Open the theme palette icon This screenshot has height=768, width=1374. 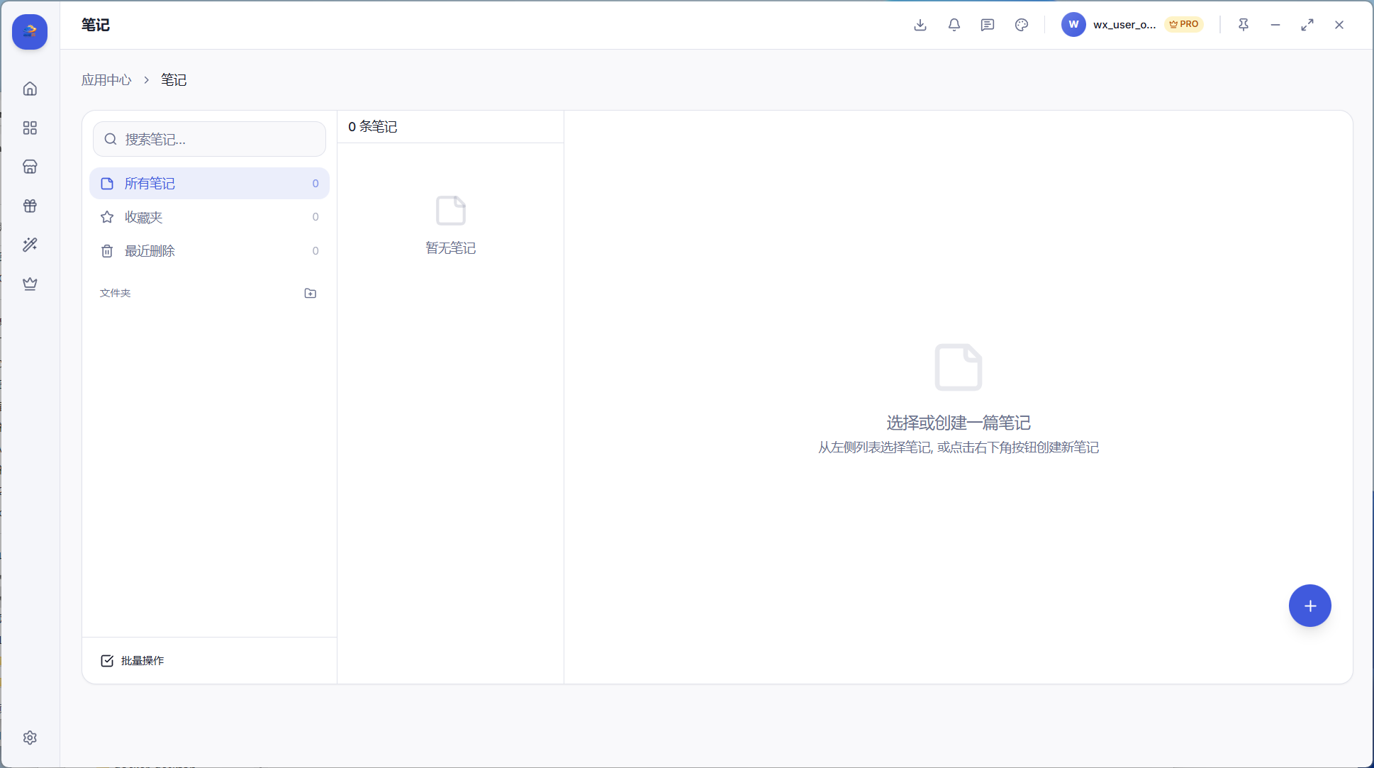pyautogui.click(x=1022, y=25)
